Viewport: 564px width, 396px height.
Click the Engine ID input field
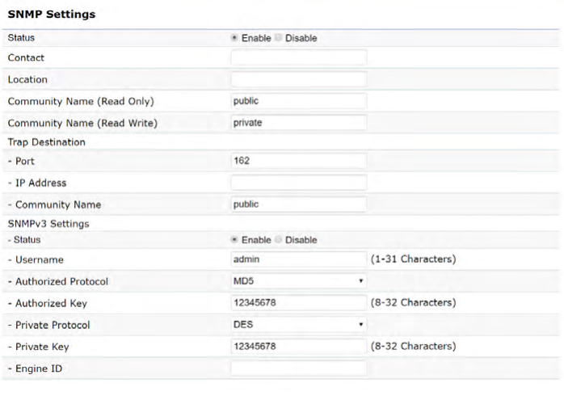[x=298, y=369]
